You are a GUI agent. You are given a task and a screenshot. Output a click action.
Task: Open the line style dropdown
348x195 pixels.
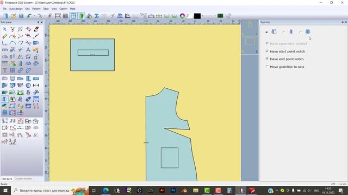tap(215, 16)
